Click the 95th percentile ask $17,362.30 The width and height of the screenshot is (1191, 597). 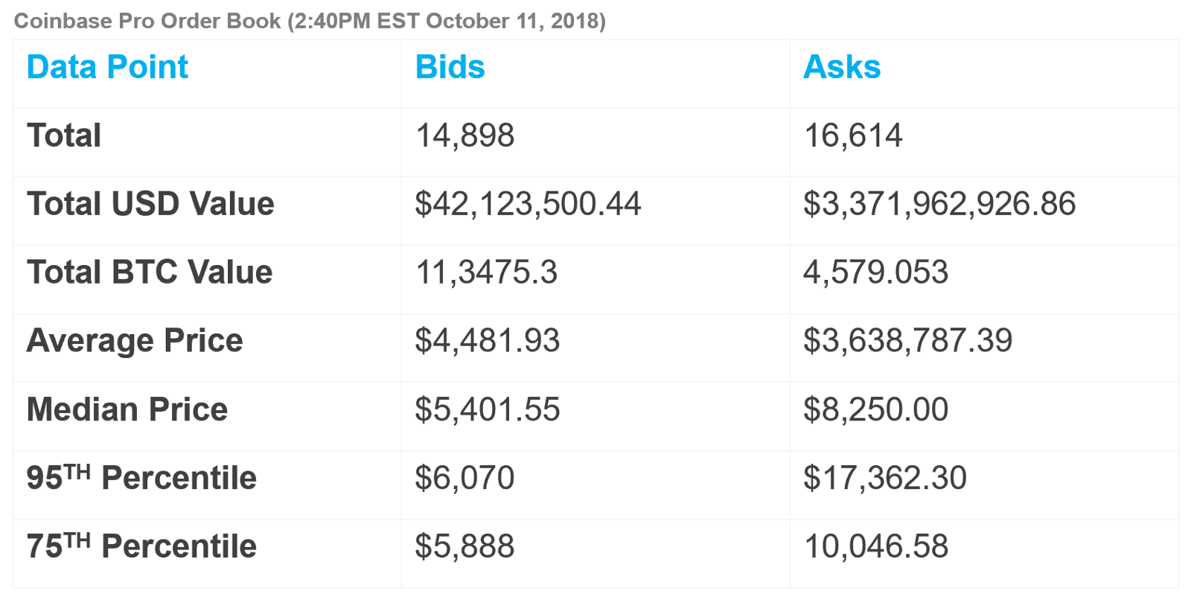(884, 478)
